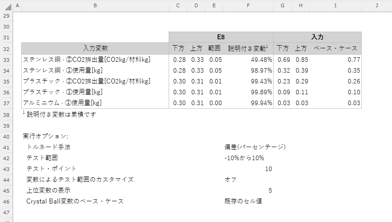
Task: Select row 40 header
Action: [x=6, y=136]
